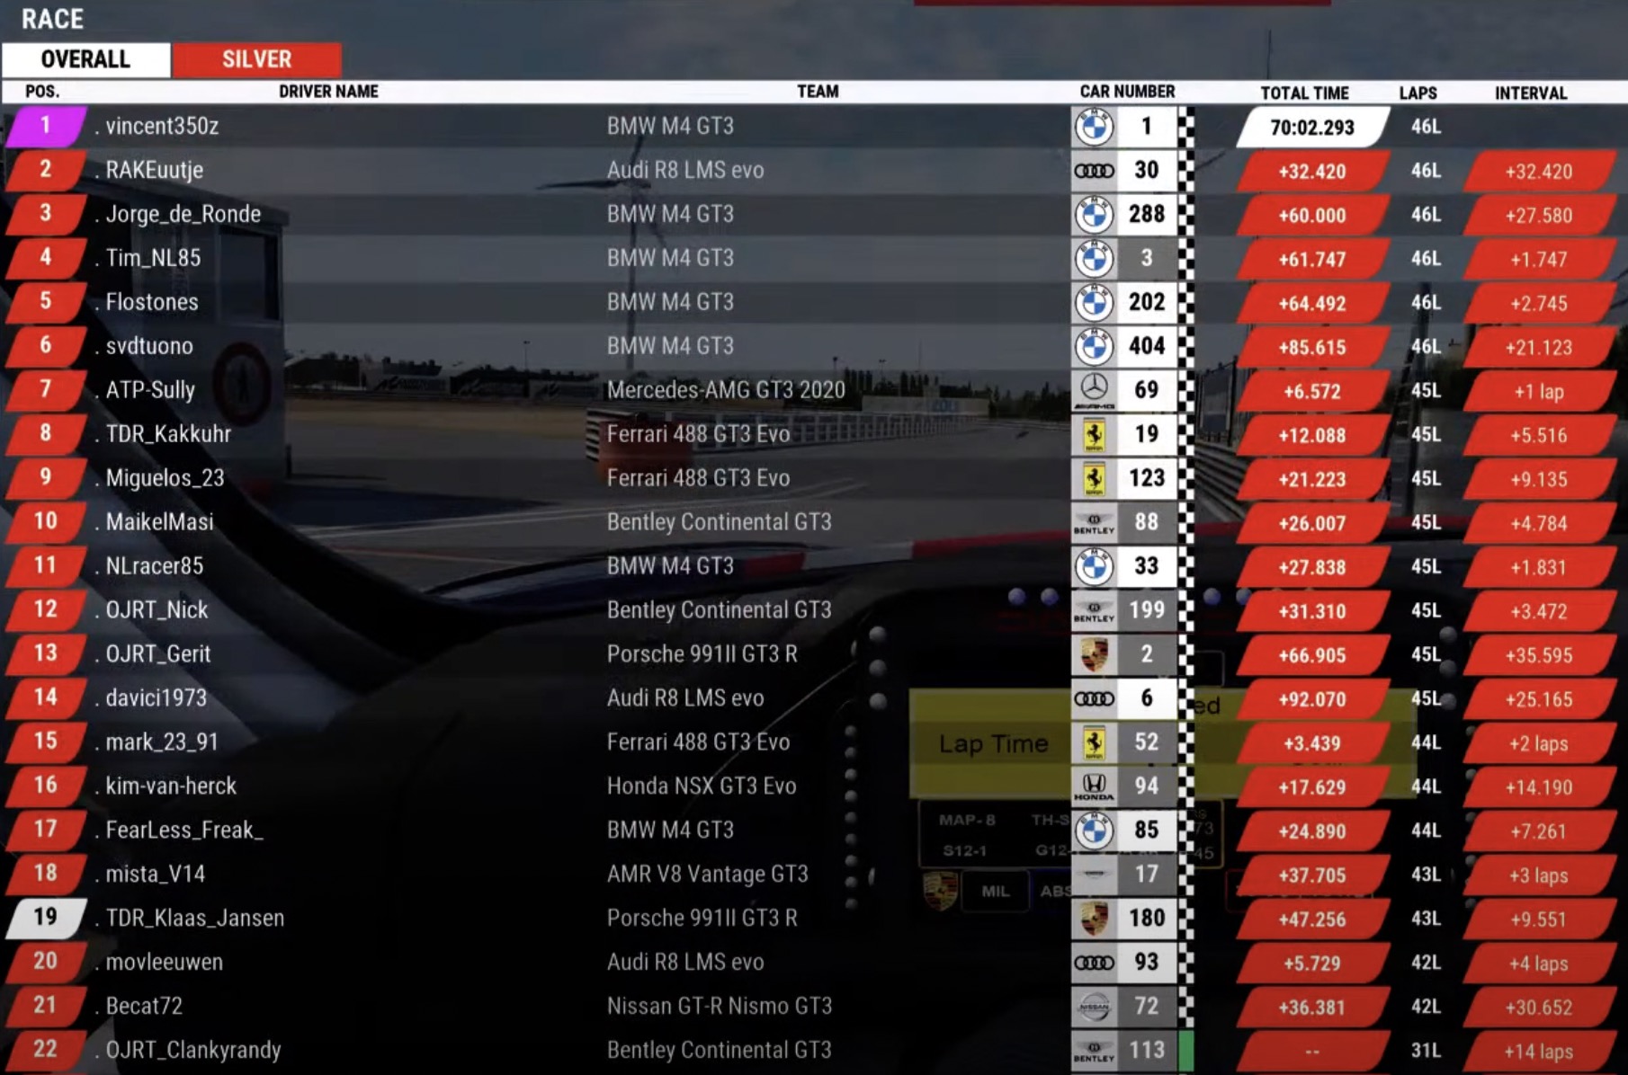
Task: Click the TEAM column header
Action: pyautogui.click(x=817, y=92)
